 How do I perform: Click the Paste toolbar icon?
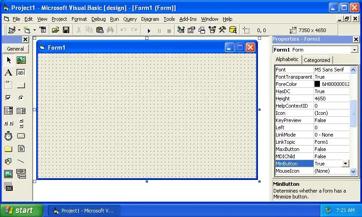tap(100, 30)
